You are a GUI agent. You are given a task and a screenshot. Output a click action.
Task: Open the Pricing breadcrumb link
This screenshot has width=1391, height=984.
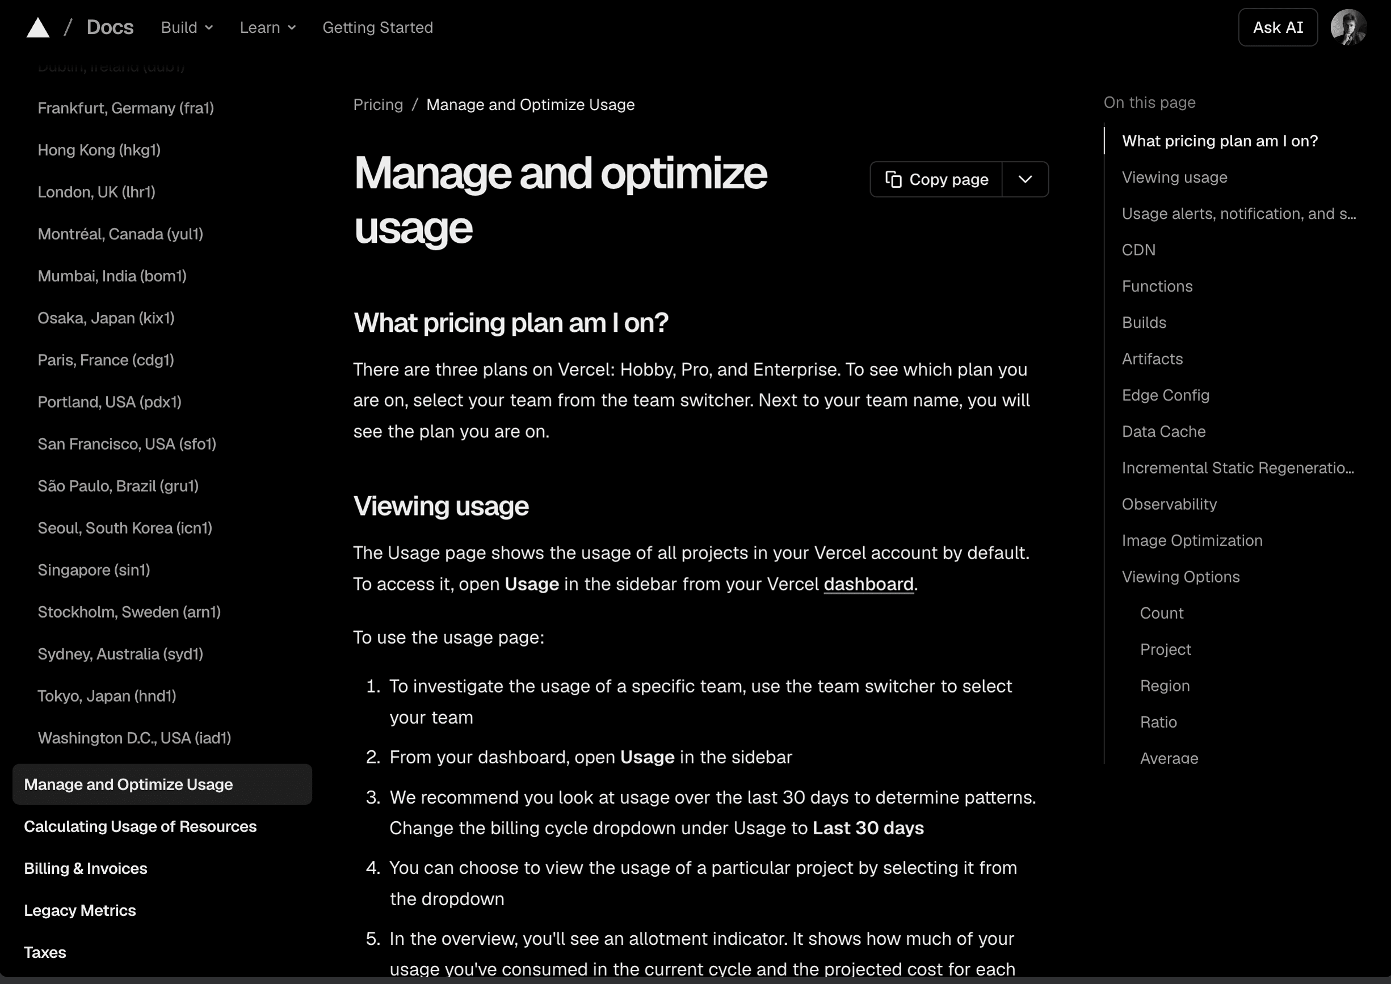(378, 104)
